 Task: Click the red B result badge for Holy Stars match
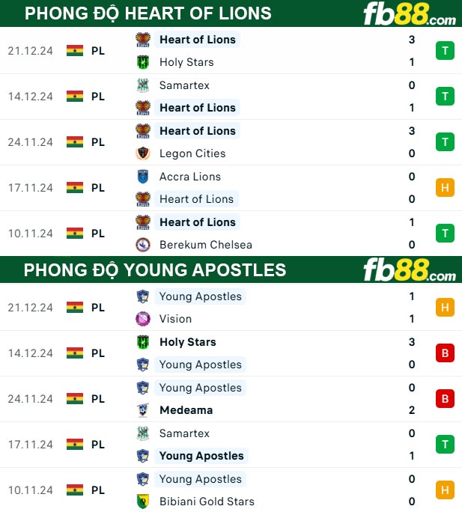[x=445, y=353]
